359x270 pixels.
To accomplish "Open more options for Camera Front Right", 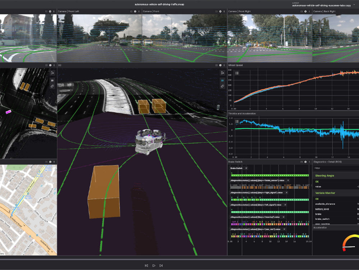I will [x=309, y=11].
